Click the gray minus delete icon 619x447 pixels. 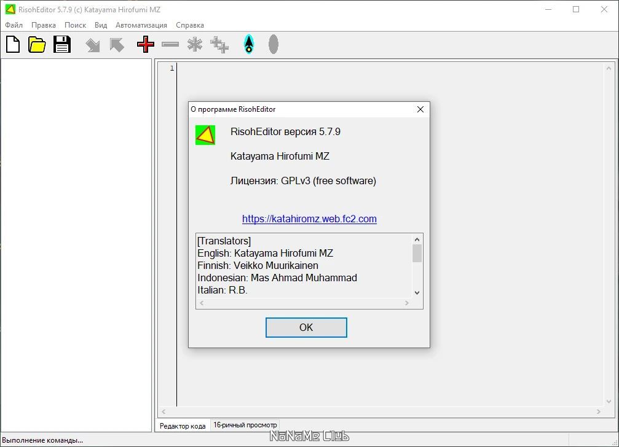[x=170, y=45]
